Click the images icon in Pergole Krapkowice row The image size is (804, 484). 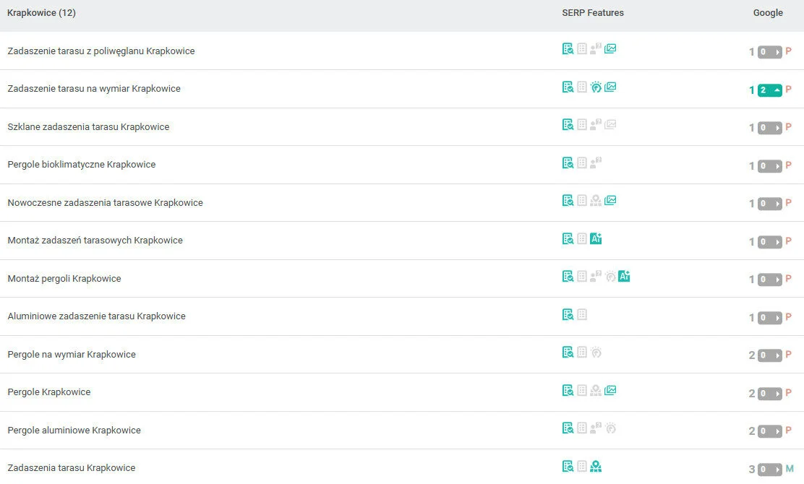[x=610, y=390]
